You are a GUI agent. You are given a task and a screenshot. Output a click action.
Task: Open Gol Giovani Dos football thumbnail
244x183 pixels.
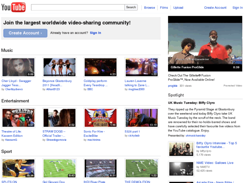[x=59, y=168]
